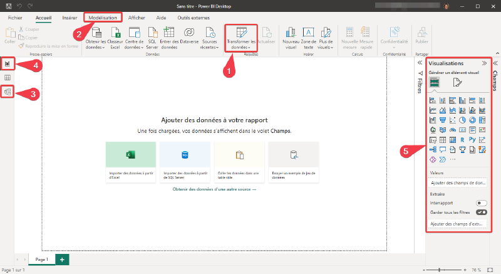This screenshot has width=501, height=274.
Task: Select the R script visual
Action: [x=462, y=140]
